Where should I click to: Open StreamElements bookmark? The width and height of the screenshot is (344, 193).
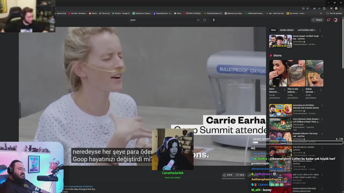162,13
